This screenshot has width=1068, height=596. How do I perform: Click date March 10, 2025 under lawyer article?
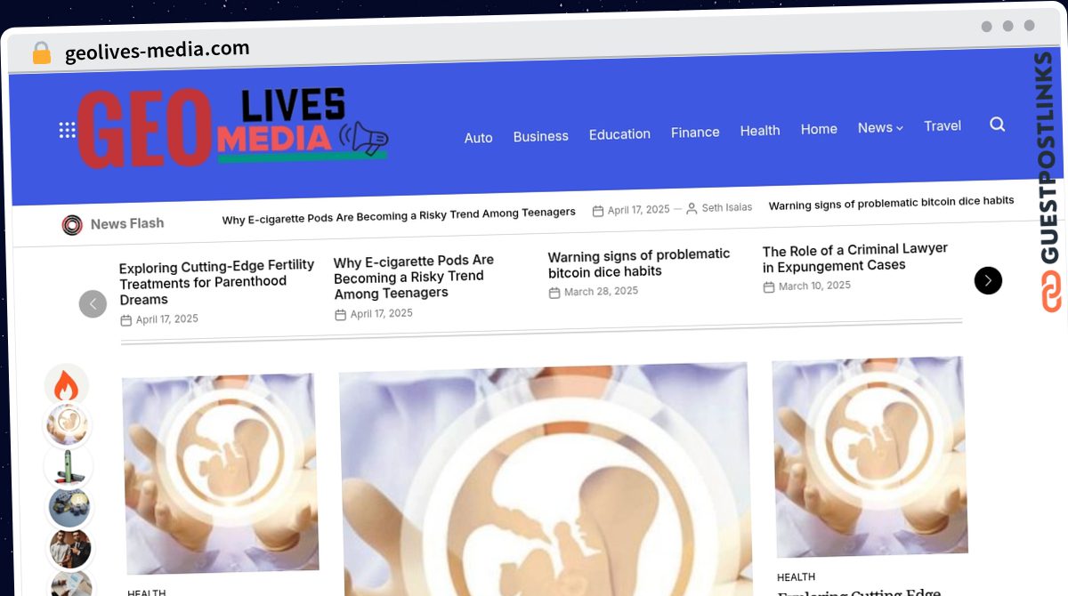click(x=814, y=286)
